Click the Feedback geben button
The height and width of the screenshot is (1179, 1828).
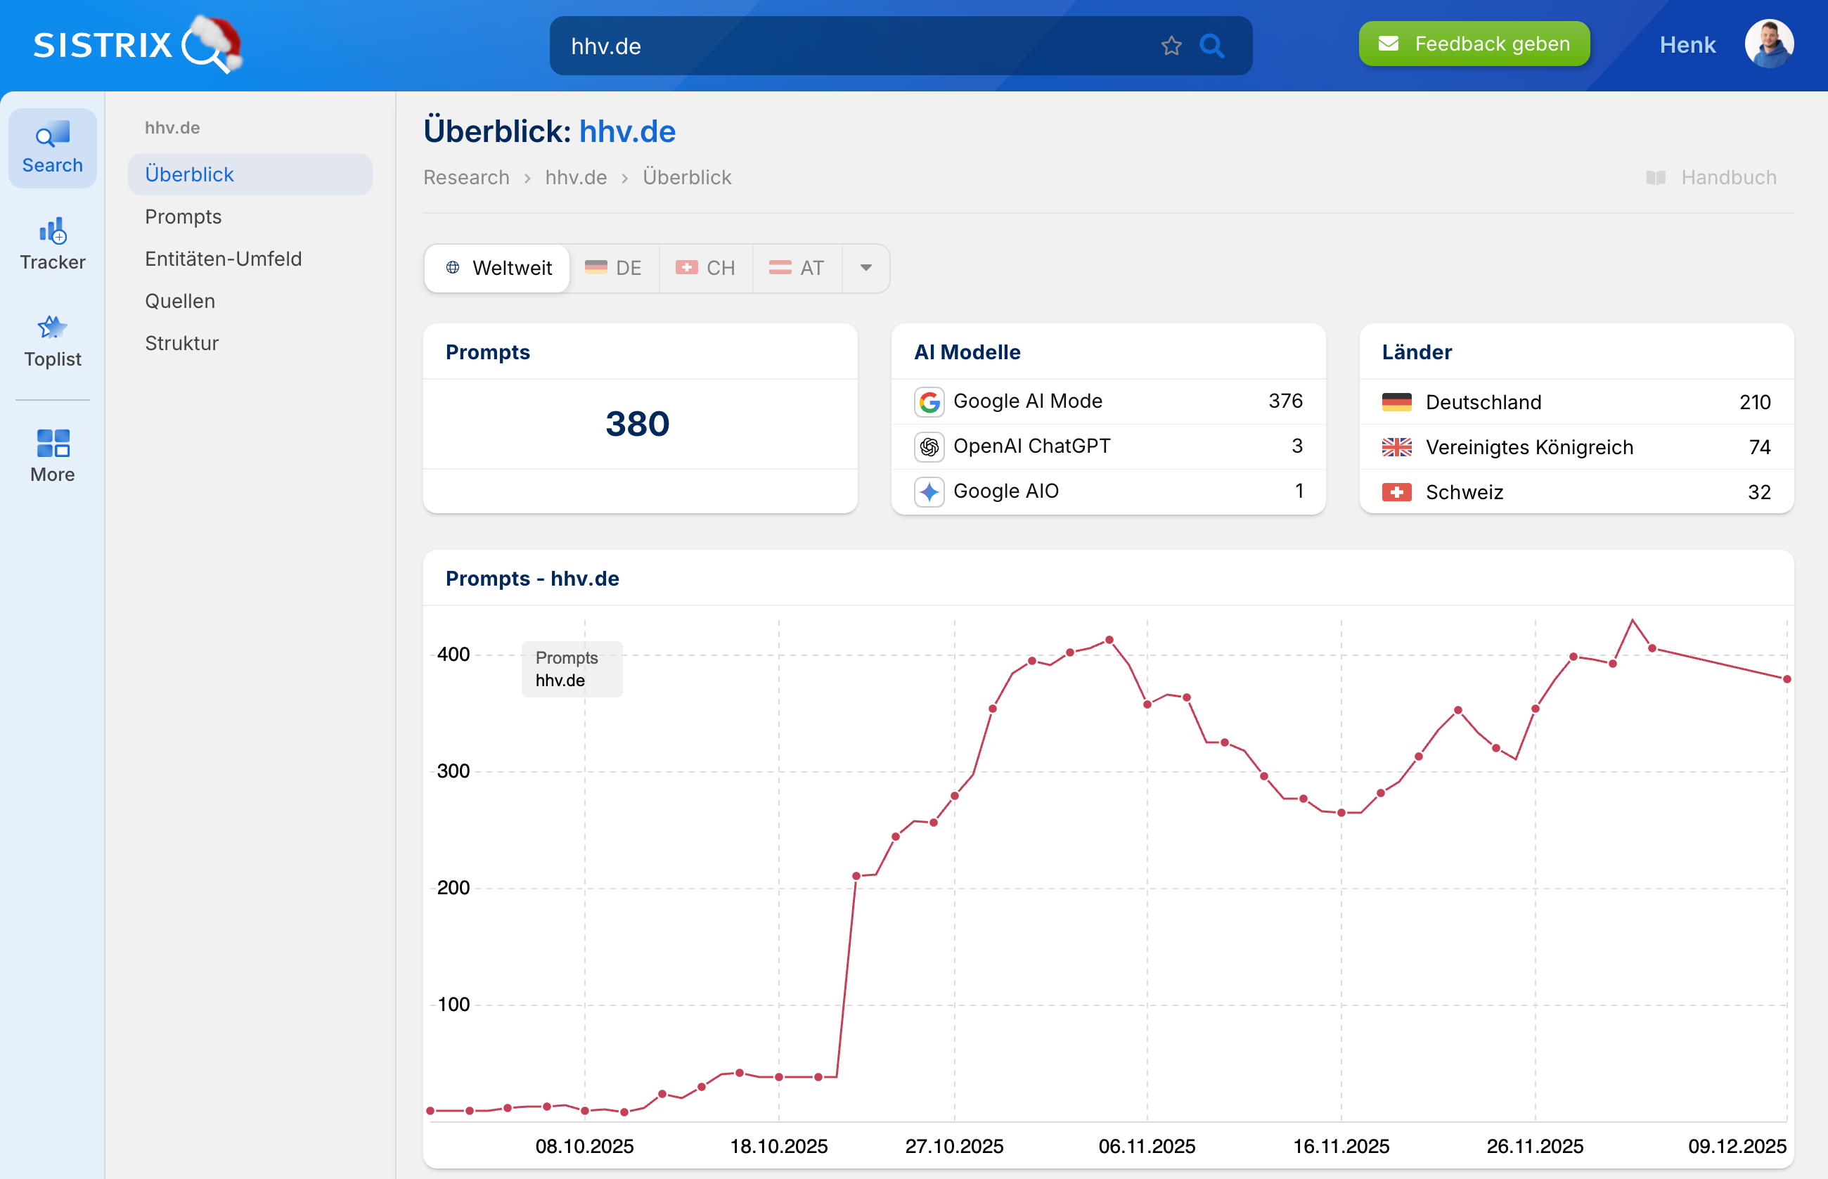point(1474,44)
